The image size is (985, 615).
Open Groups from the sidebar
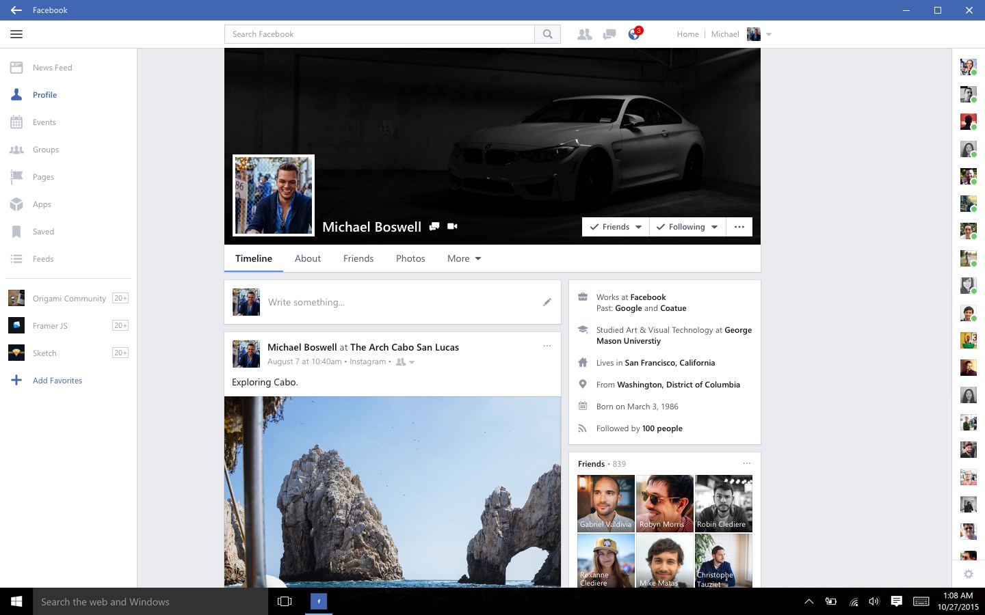[x=45, y=149]
